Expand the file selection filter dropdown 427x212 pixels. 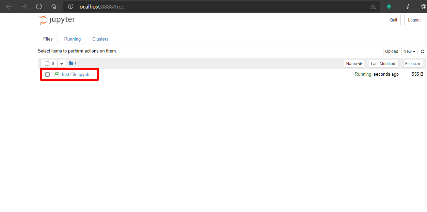(x=61, y=63)
